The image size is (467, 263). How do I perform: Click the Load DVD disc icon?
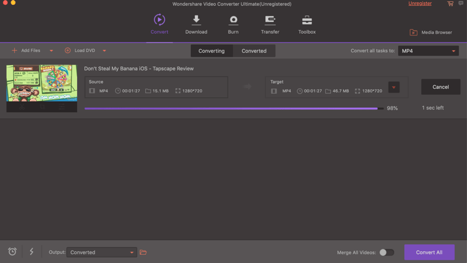[68, 50]
